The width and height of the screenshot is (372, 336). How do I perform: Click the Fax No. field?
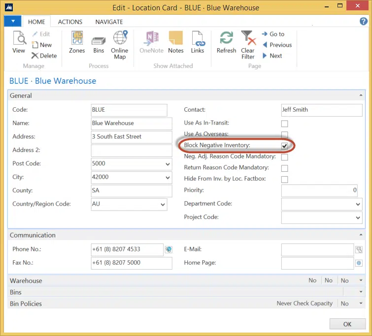point(132,263)
